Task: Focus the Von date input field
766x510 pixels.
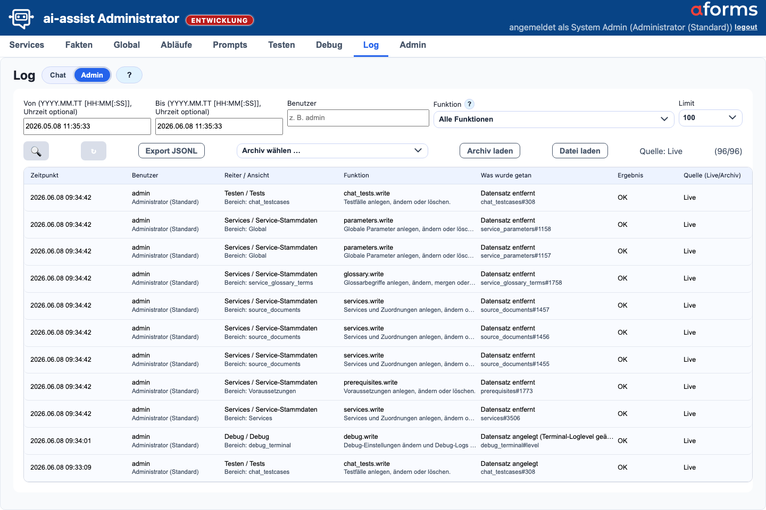Action: [x=87, y=126]
